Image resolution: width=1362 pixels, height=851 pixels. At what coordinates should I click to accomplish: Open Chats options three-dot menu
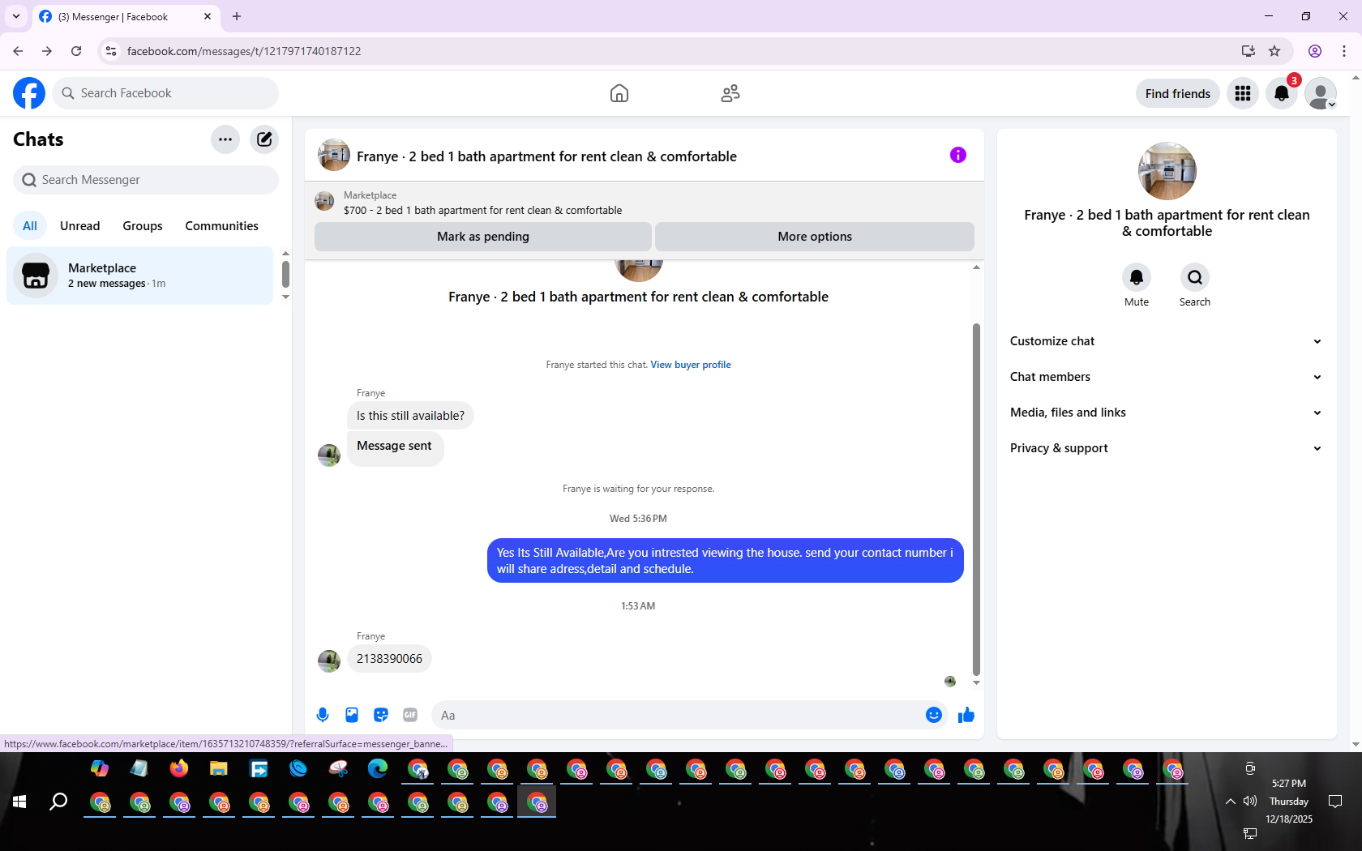225,139
